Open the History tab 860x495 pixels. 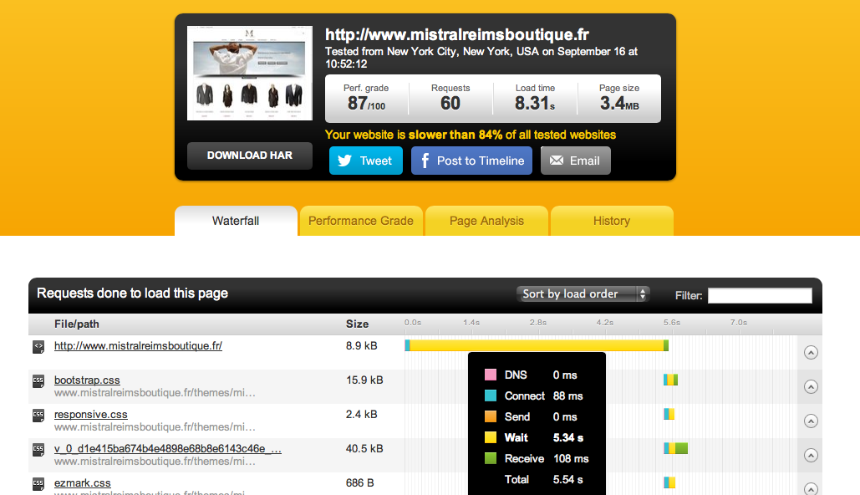(612, 221)
